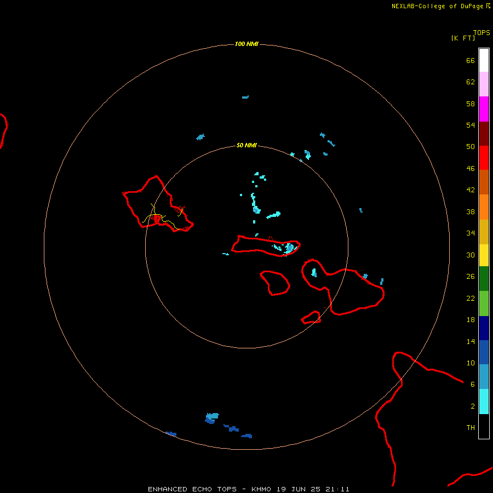
Task: Click the 100 NMI range ring label
Action: 246,44
